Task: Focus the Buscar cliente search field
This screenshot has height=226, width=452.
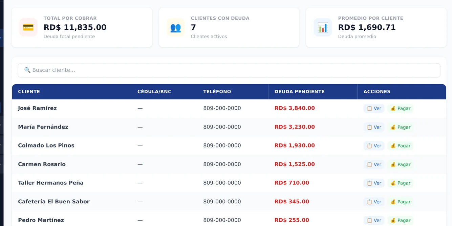Action: 229,70
